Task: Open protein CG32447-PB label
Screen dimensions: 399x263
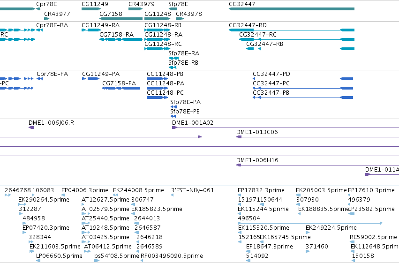Action: point(271,92)
